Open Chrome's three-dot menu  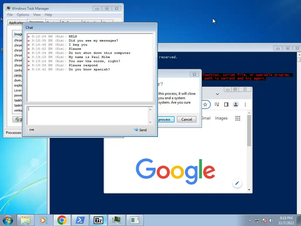tap(245, 104)
